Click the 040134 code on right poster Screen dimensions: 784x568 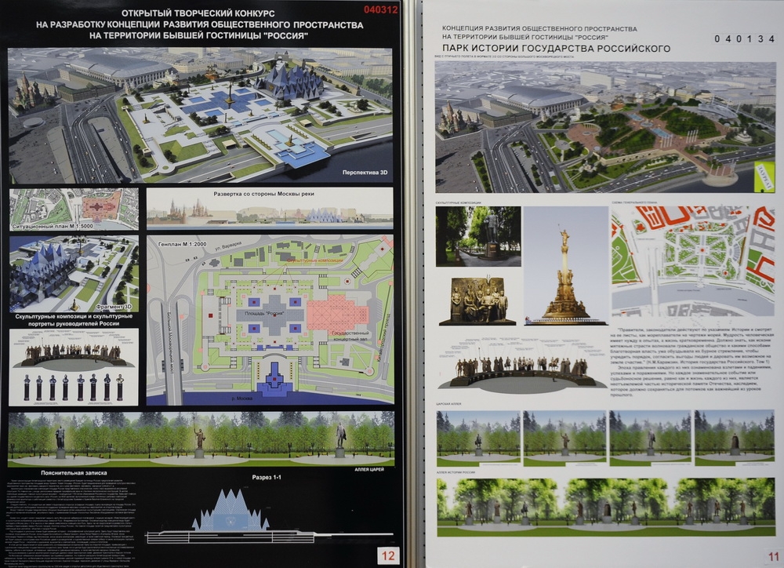click(743, 38)
